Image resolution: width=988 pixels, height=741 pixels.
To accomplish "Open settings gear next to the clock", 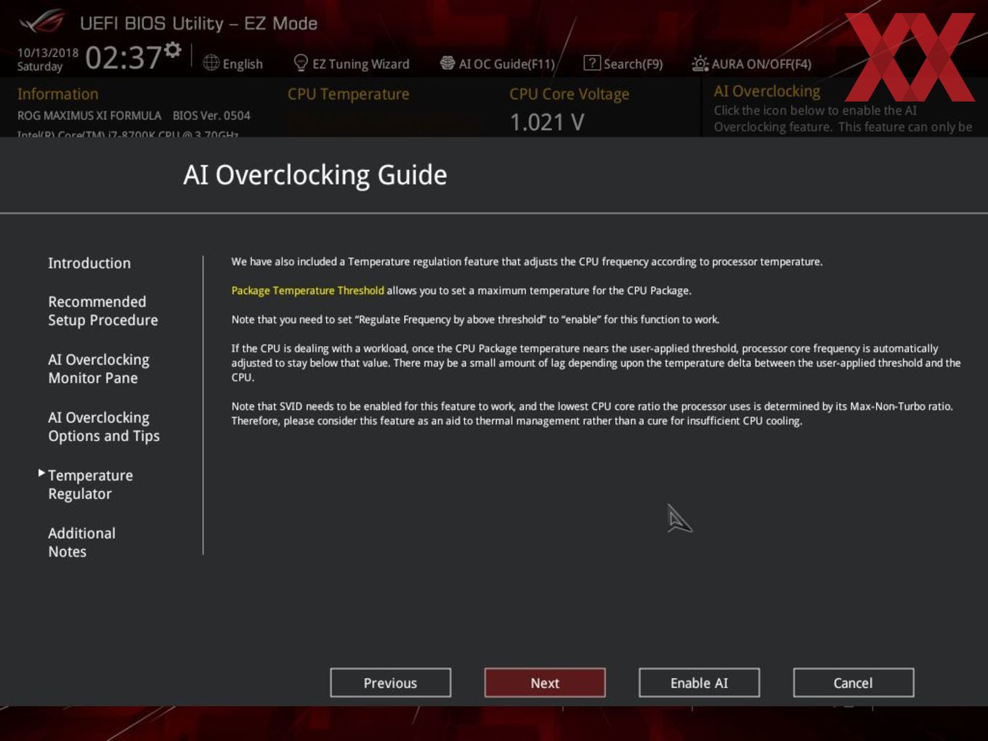I will tap(173, 49).
